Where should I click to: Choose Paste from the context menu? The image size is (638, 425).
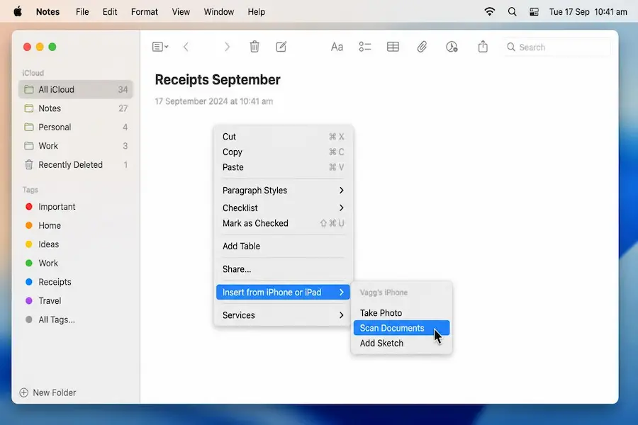click(283, 167)
